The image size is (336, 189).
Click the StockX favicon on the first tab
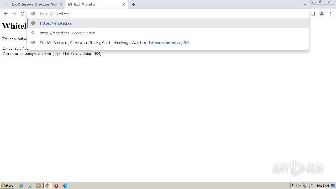pos(7,4)
